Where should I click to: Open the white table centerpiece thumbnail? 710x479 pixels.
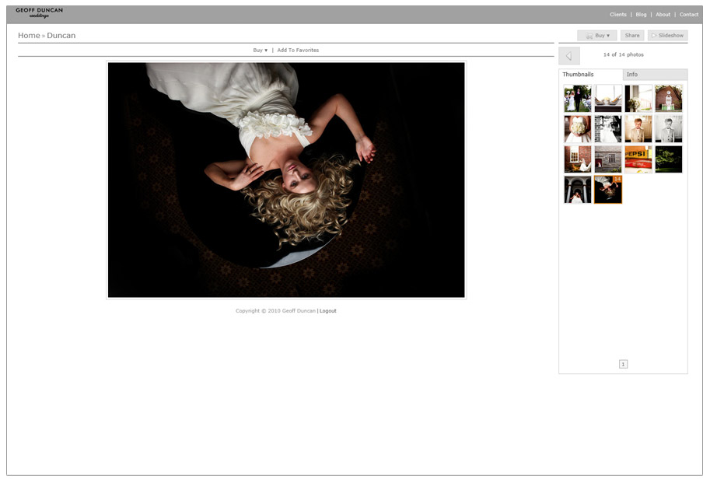(x=607, y=98)
